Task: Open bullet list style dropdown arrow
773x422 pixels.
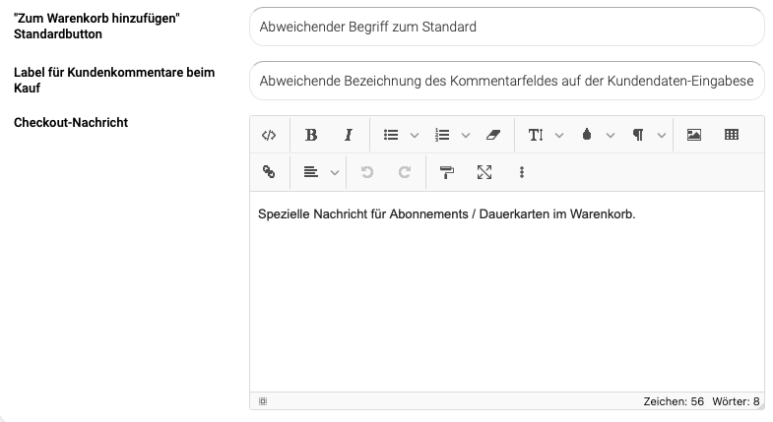Action: 415,136
